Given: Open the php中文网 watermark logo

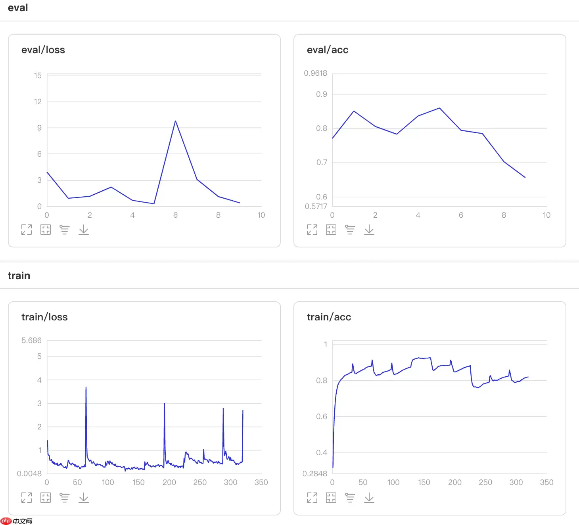Looking at the screenshot, I should tap(17, 521).
